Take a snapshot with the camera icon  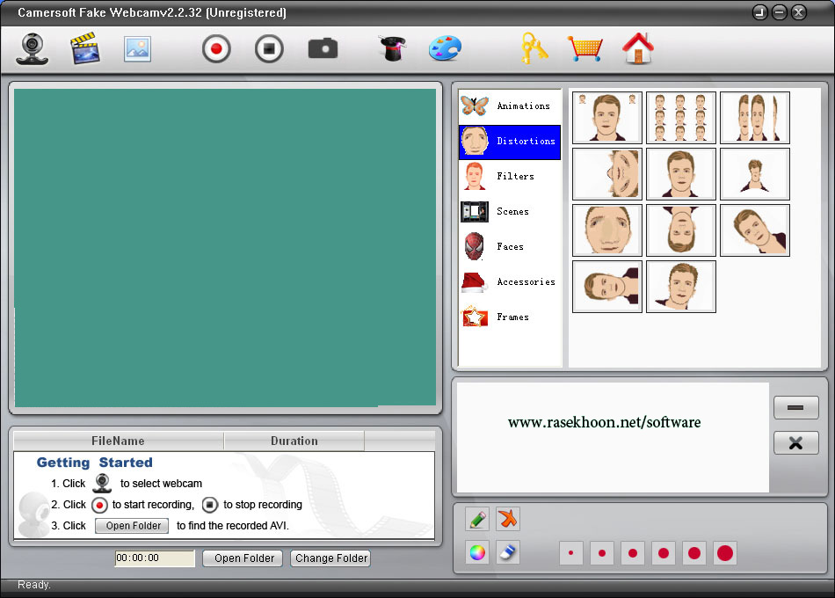(x=323, y=48)
